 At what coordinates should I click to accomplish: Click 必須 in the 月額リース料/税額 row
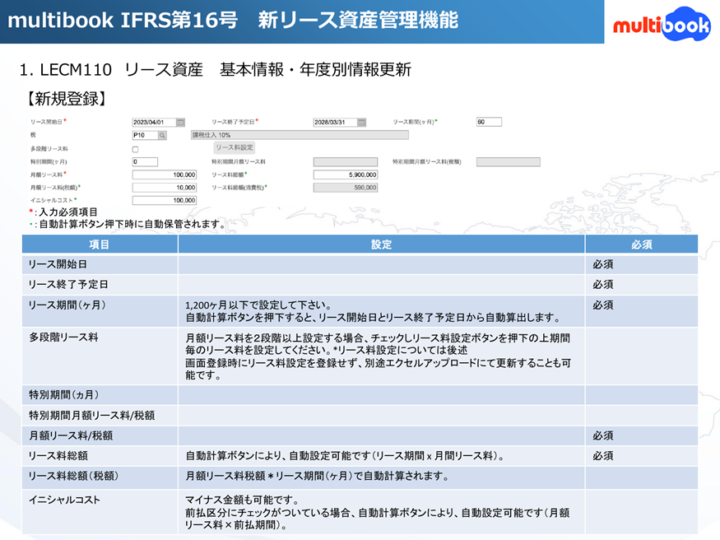603,435
